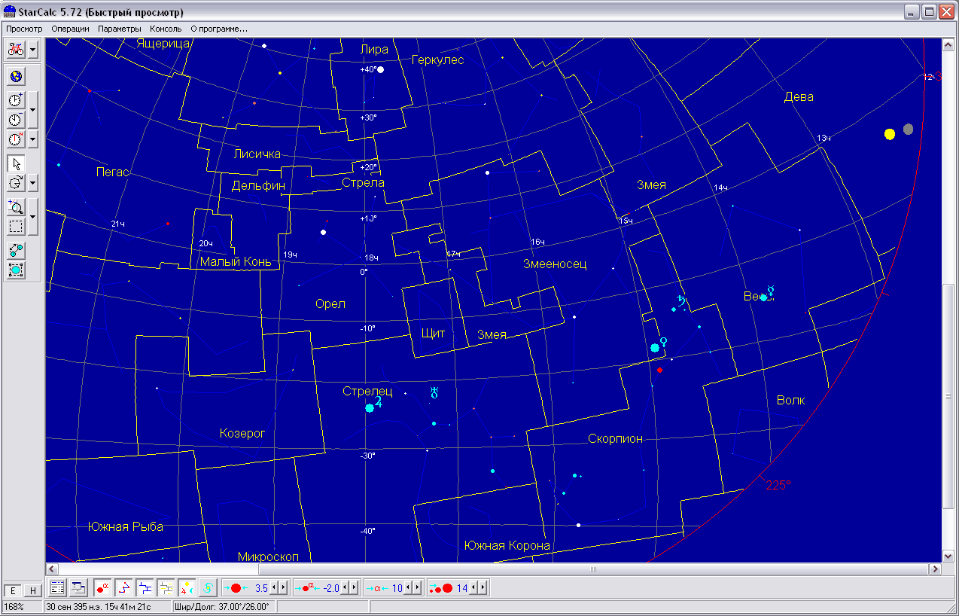Click the Козерог constellation label
The width and height of the screenshot is (959, 616).
[242, 434]
